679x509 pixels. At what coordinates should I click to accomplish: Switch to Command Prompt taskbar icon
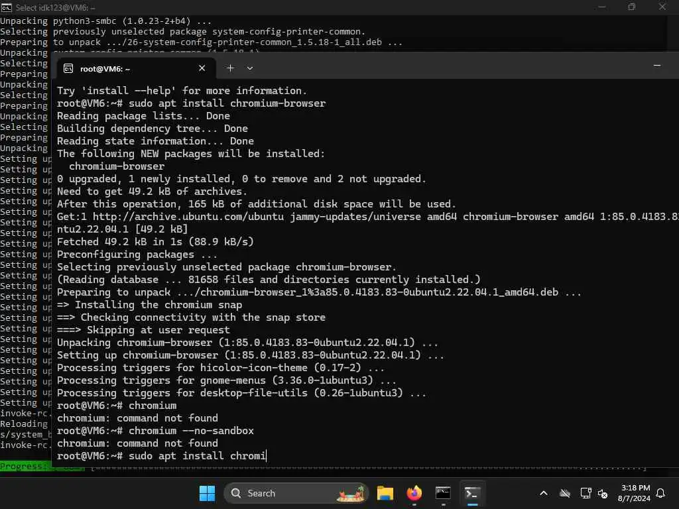443,493
